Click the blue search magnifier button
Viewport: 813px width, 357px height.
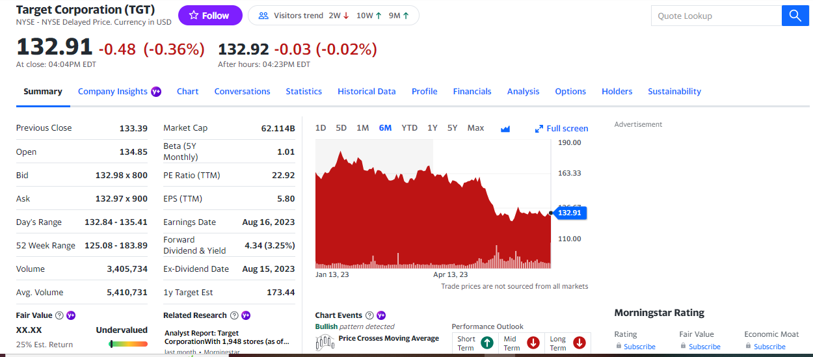795,16
